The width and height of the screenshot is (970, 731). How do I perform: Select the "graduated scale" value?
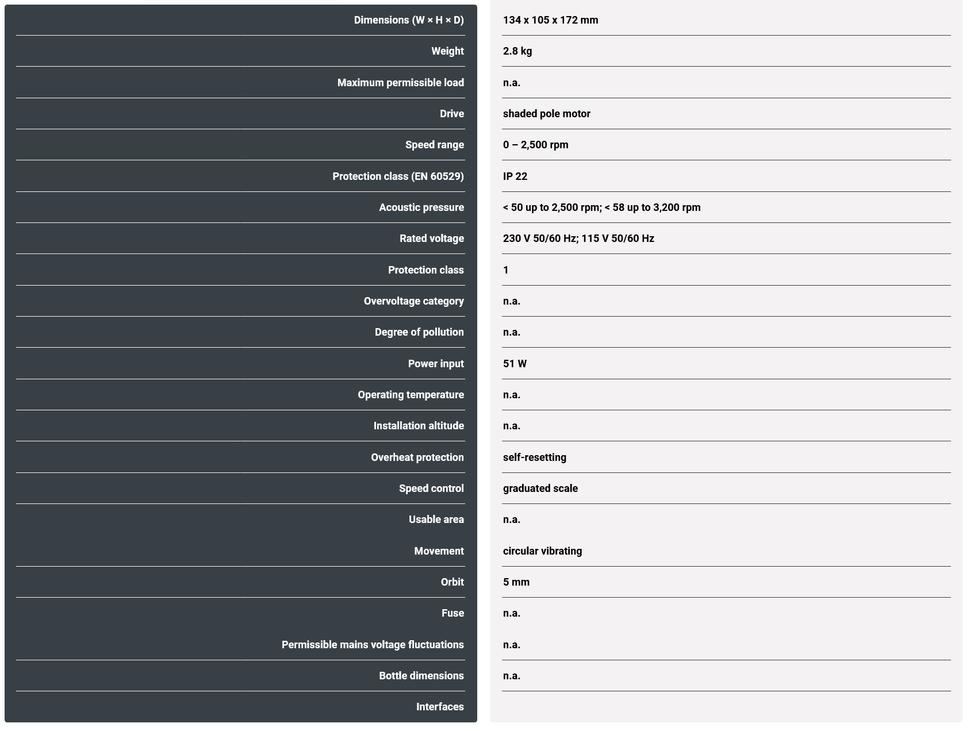tap(540, 488)
